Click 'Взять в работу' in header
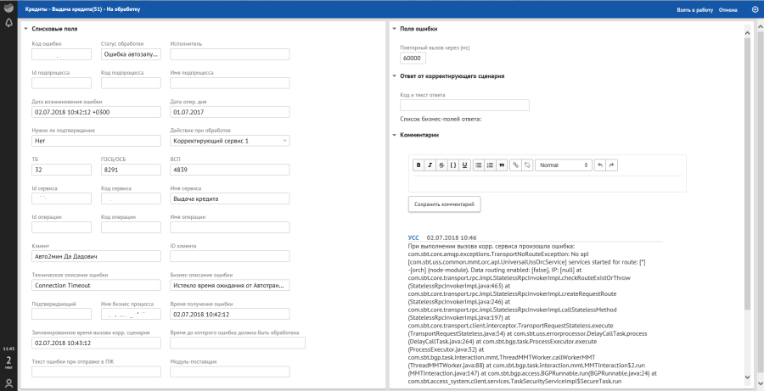Viewport: 764px width, 391px height. pos(694,9)
